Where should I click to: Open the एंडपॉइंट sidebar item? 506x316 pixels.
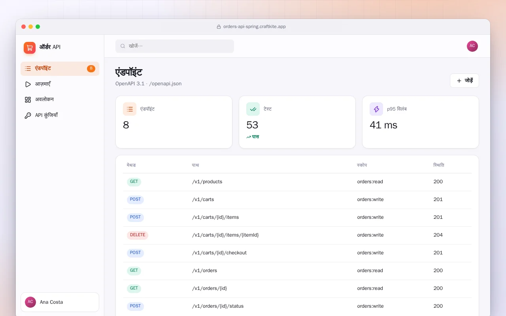click(60, 69)
